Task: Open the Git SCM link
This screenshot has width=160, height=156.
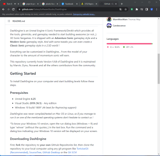Action: pyautogui.click(x=72, y=152)
